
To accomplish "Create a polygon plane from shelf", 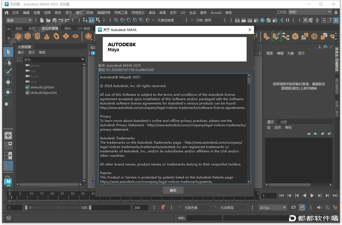I will click(66, 36).
